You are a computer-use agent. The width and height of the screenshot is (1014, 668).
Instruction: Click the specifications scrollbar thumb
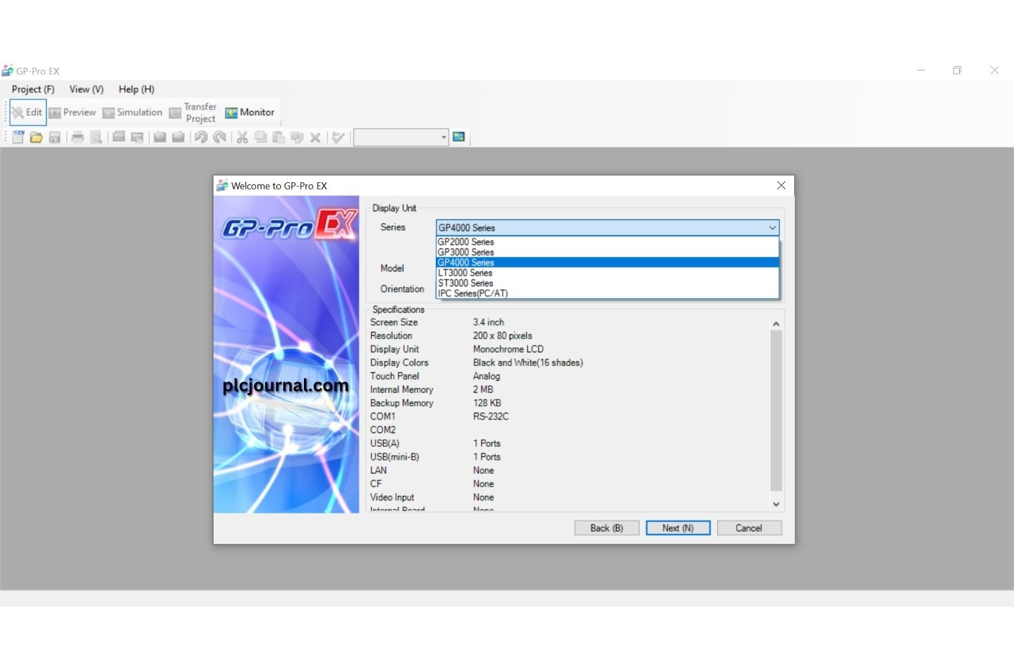(776, 411)
